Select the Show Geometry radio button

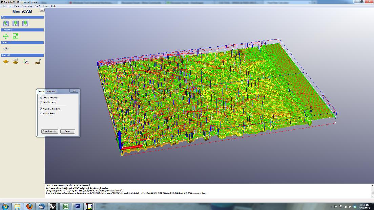tap(41, 98)
